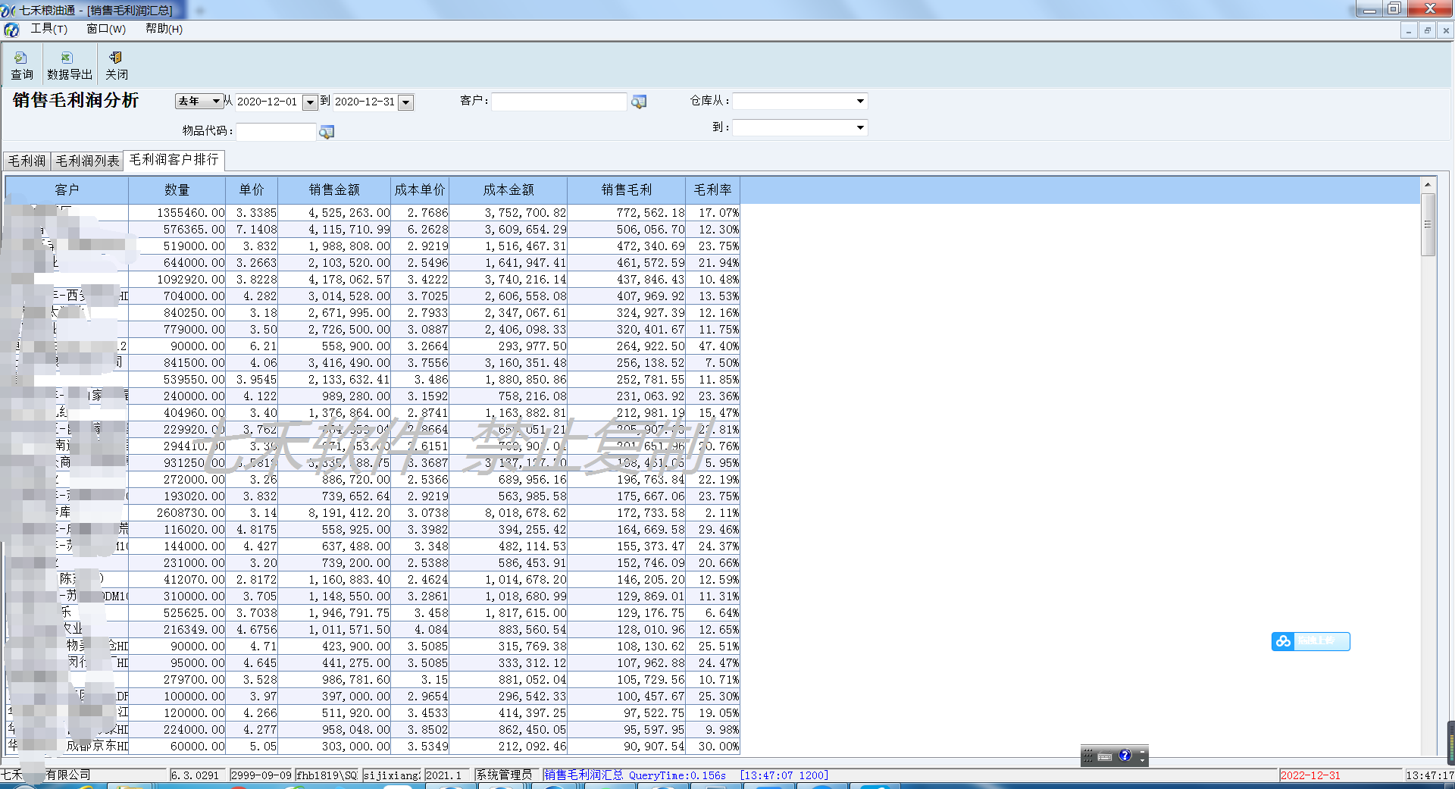
Task: Select the 毛利润客户排行 tab
Action: 174,159
